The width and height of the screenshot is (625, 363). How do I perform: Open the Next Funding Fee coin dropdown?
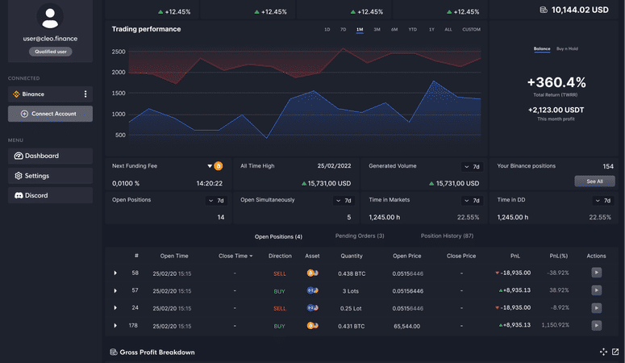point(210,166)
